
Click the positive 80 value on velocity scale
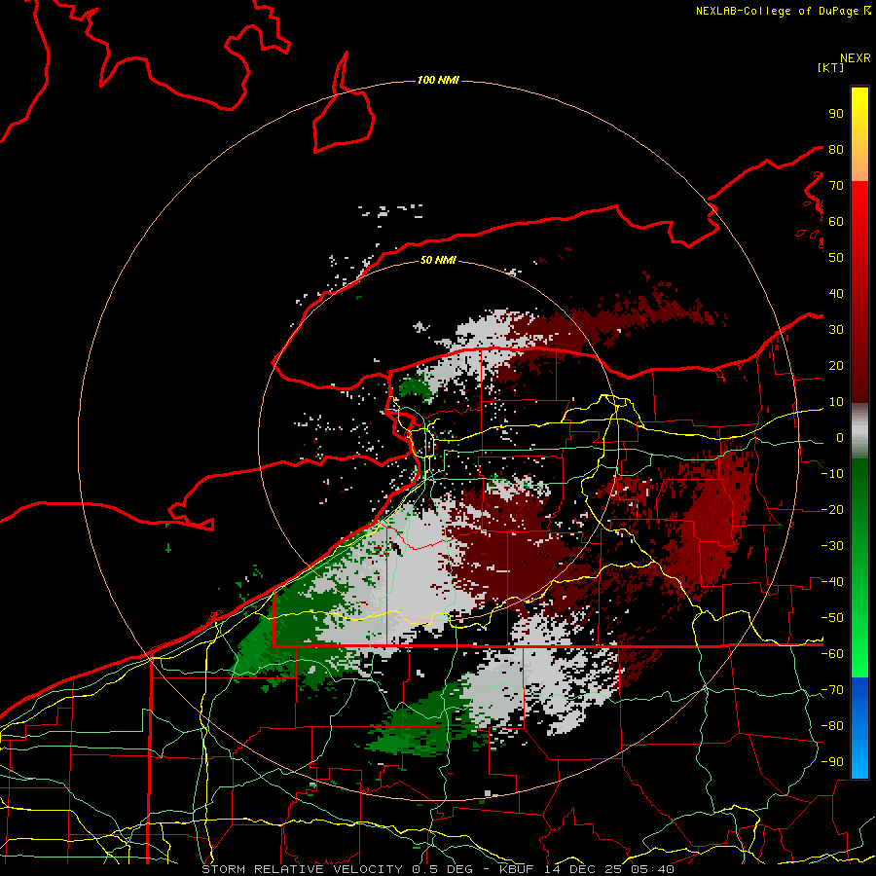click(x=836, y=149)
